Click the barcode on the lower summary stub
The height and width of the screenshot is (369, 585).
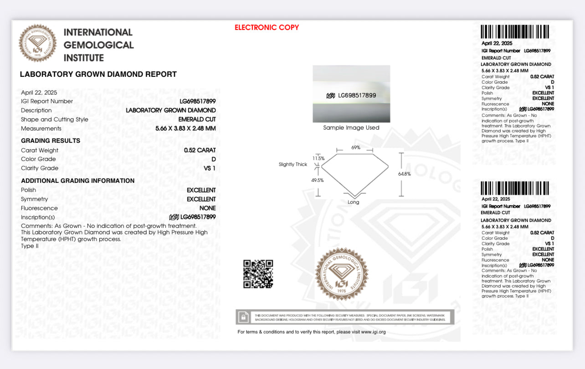(515, 188)
